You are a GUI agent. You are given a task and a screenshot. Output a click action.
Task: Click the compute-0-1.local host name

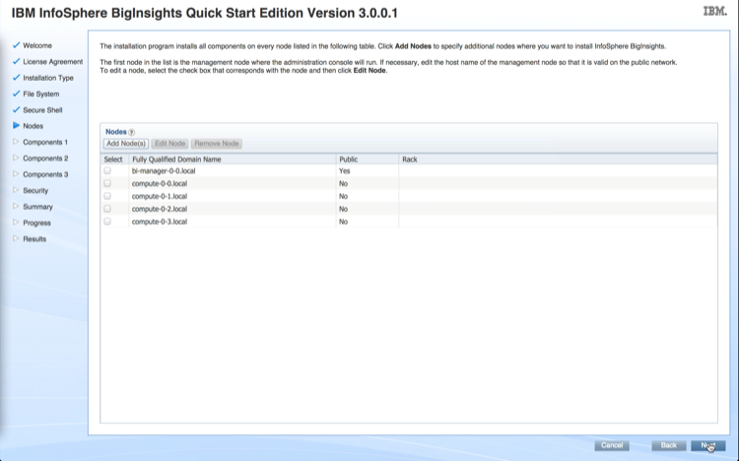(x=160, y=196)
